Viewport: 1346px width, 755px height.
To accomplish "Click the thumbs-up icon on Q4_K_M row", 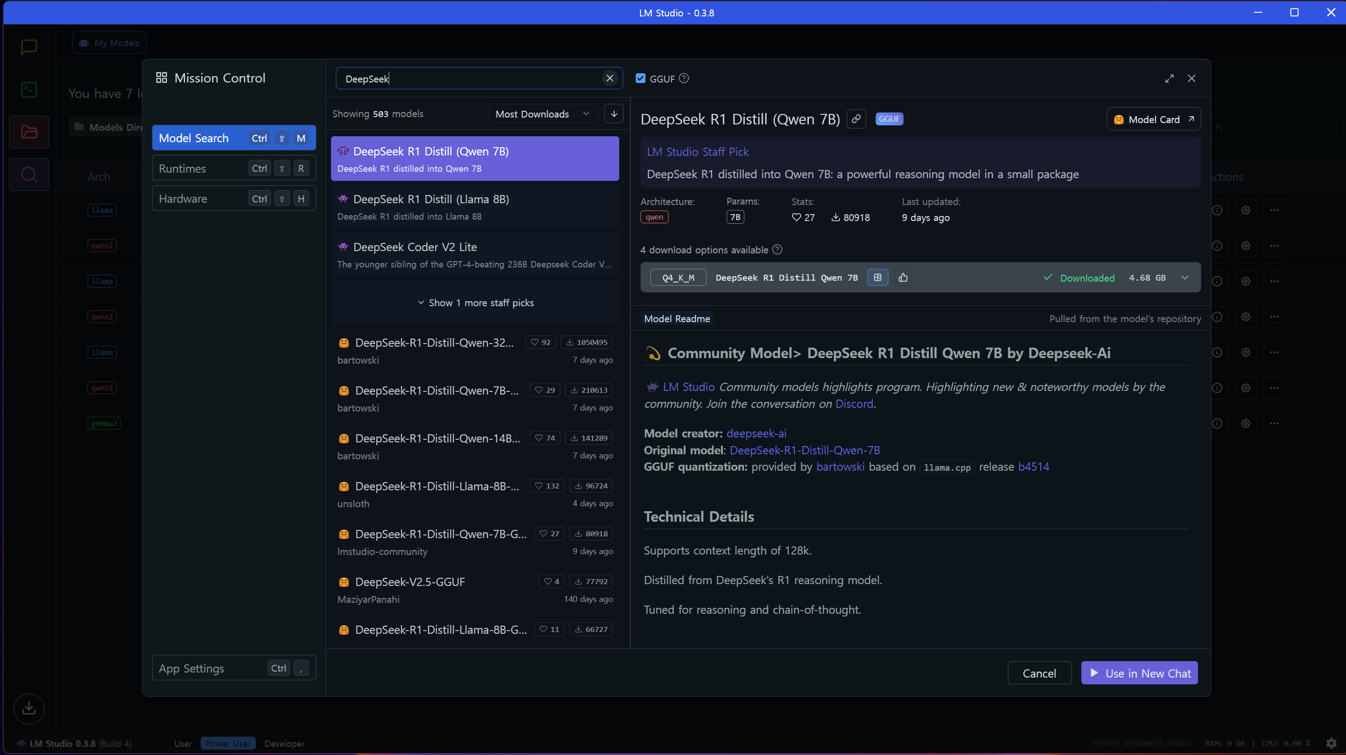I will point(903,278).
